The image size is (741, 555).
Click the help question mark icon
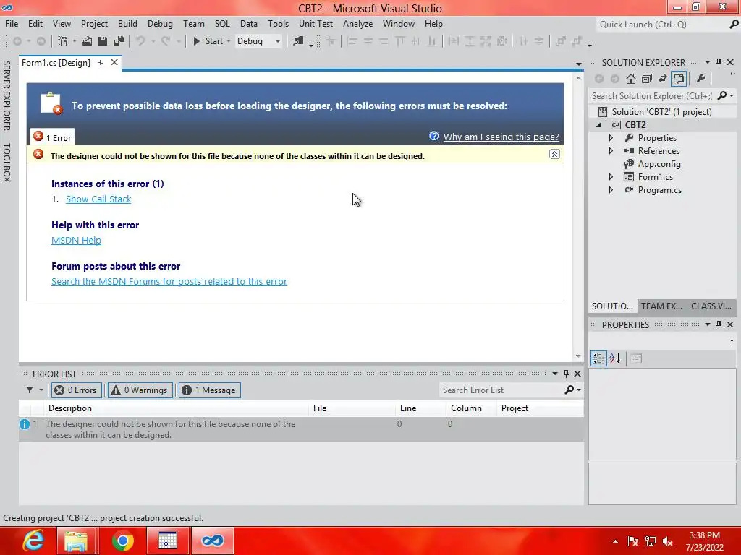[x=434, y=136]
